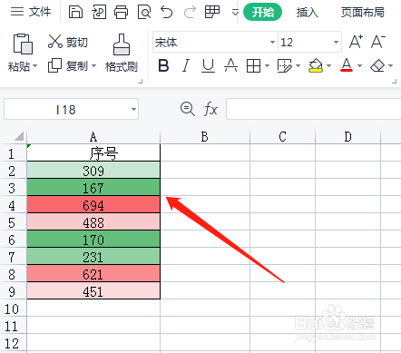Click the fx insert function icon
The height and width of the screenshot is (353, 401).
[210, 109]
